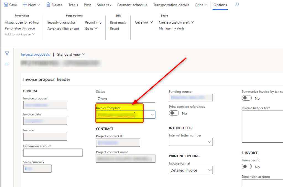Open the filter pane funnel icon
Screen dimensions: 283x187
[x=7, y=53]
